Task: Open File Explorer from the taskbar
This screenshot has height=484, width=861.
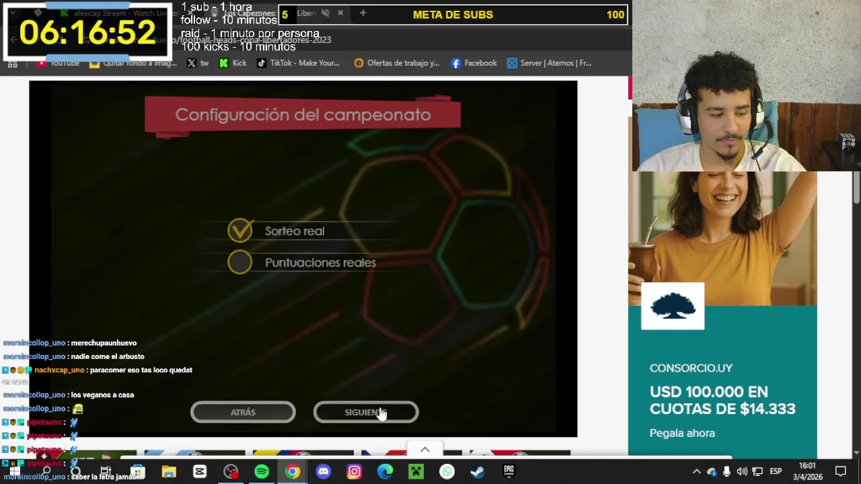Action: coord(168,472)
